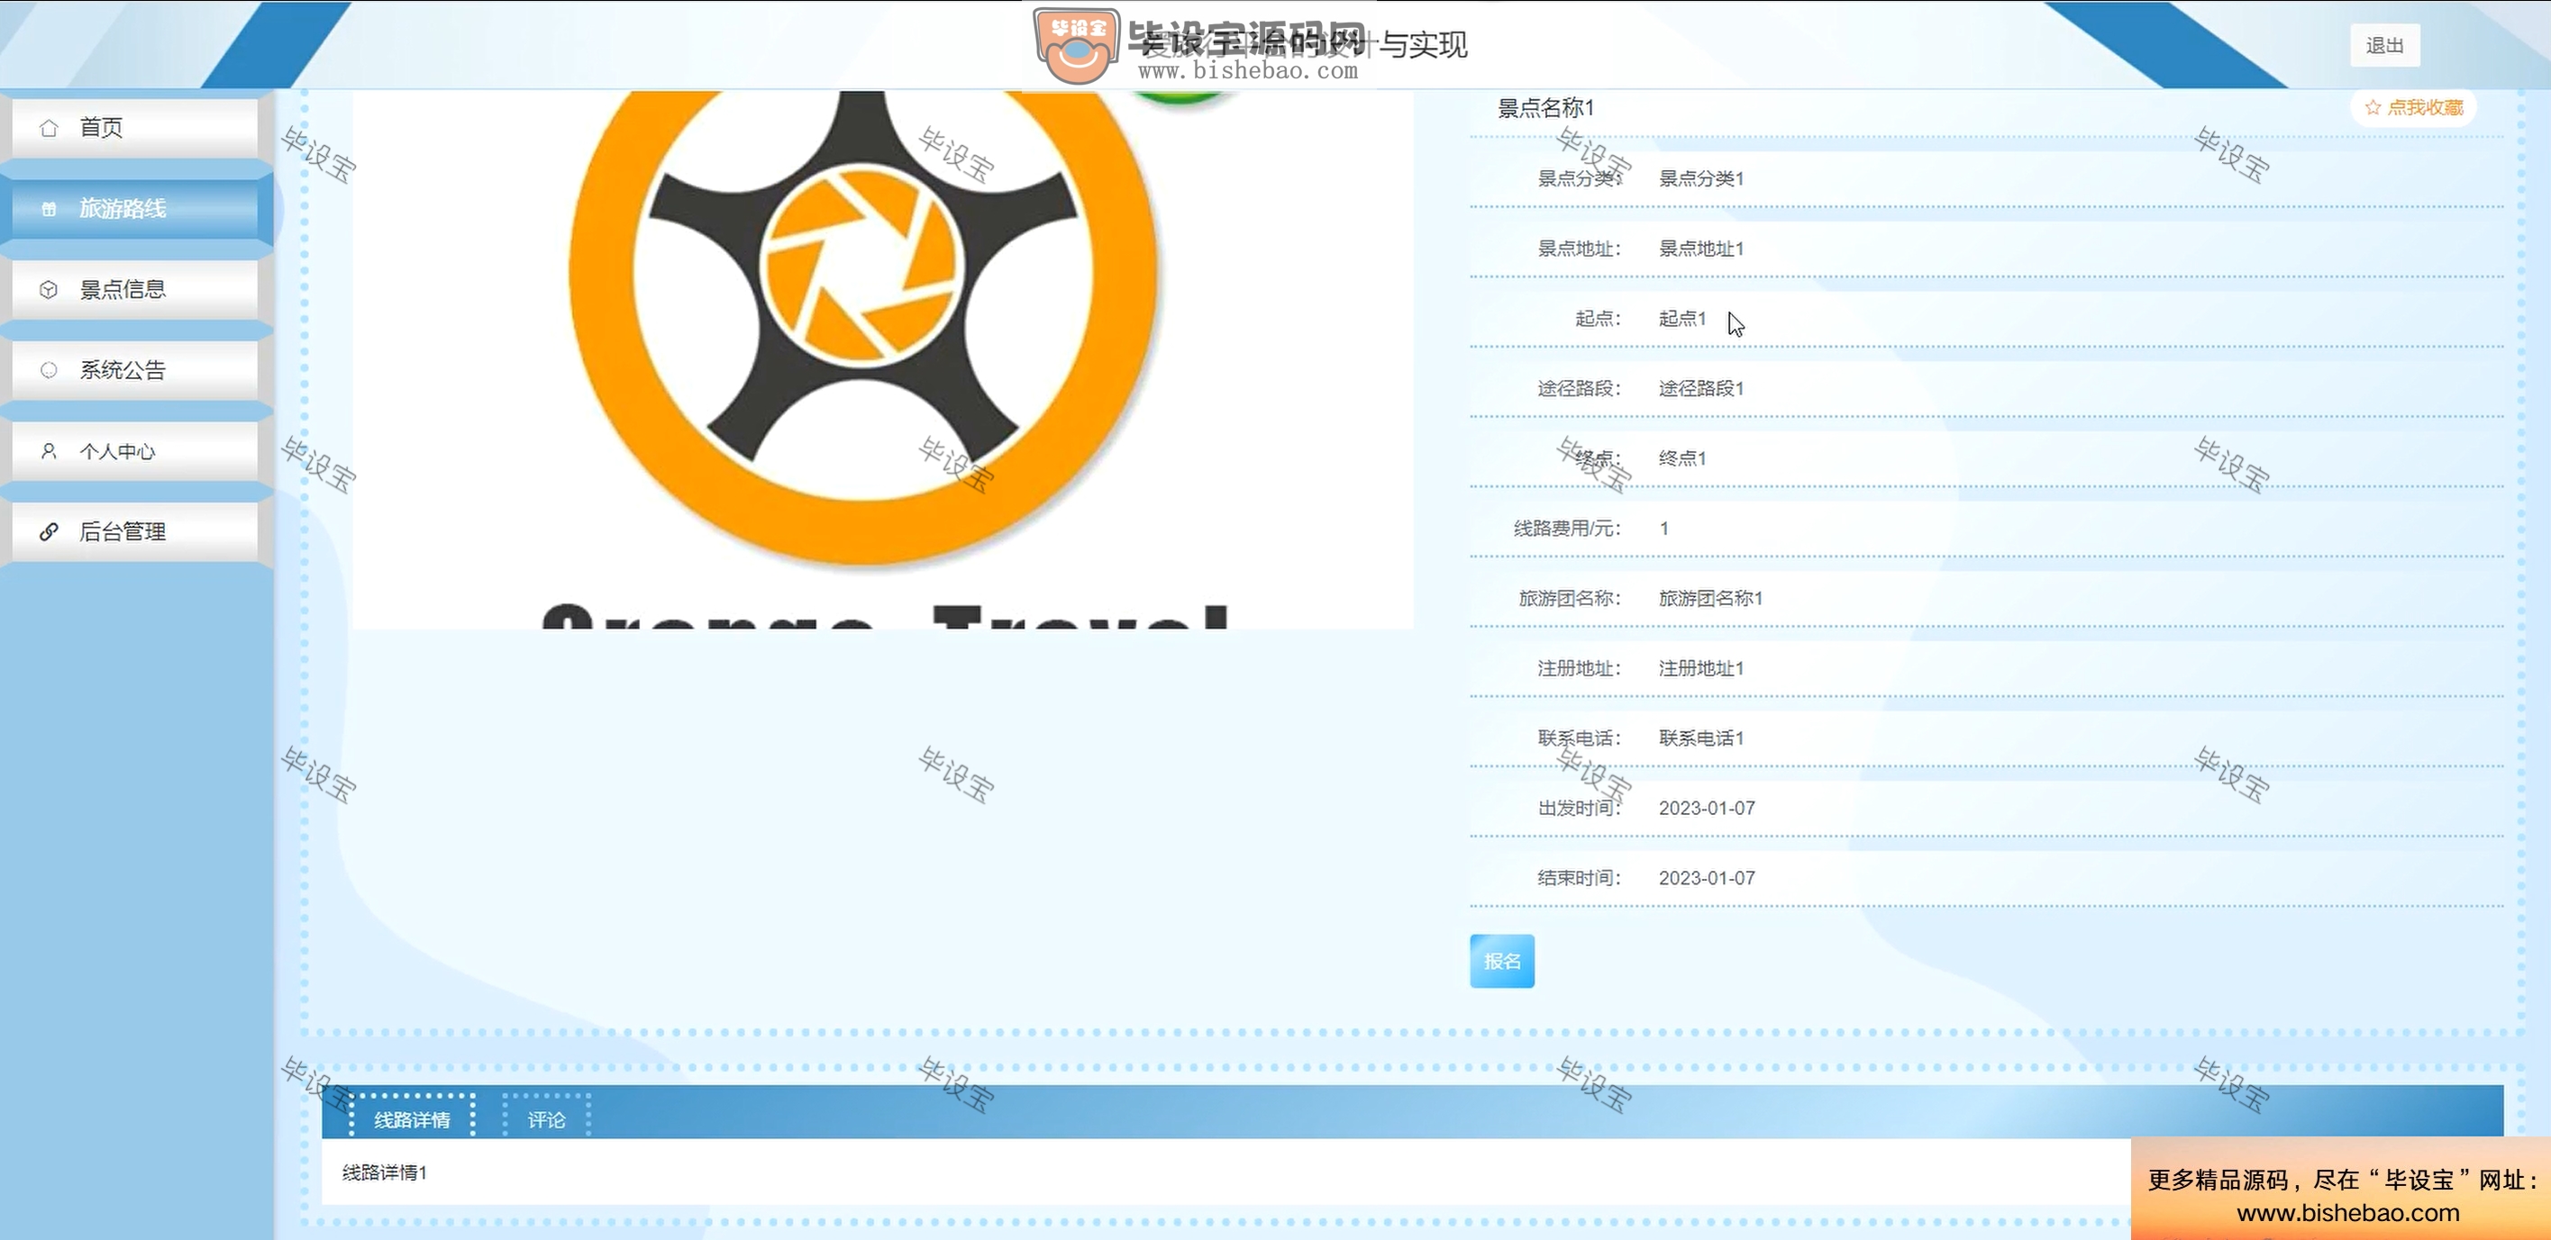Image resolution: width=2551 pixels, height=1240 pixels.
Task: Click the 结束时间: label
Action: (x=1579, y=879)
